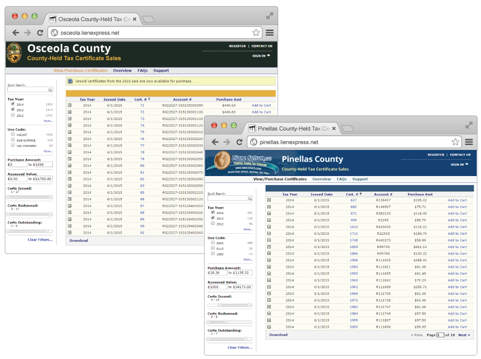
Task: Expand Pinellas row for Cert. 1866
Action: [269, 253]
